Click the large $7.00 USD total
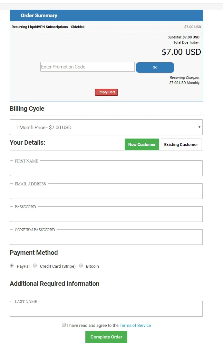This screenshot has width=223, height=343. [x=181, y=52]
